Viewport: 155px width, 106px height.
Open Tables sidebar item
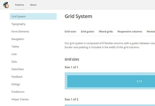click(15, 47)
